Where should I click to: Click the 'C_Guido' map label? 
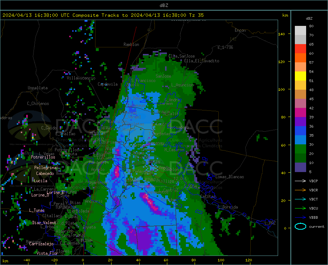pyautogui.click(x=49, y=128)
